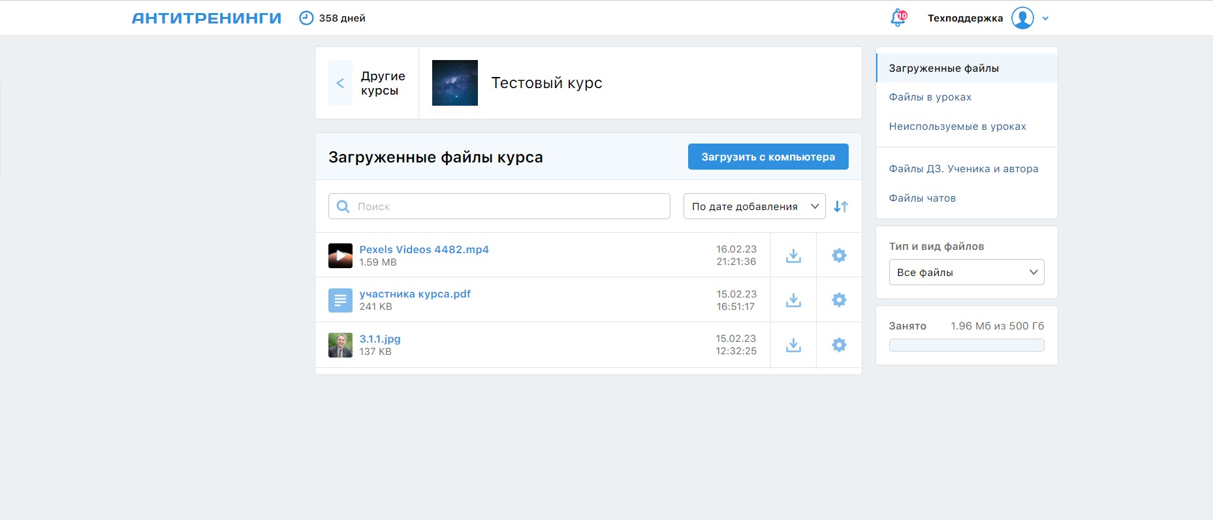Select «Файлы в уроках» sidebar item
Viewport: 1213px width, 520px height.
930,97
